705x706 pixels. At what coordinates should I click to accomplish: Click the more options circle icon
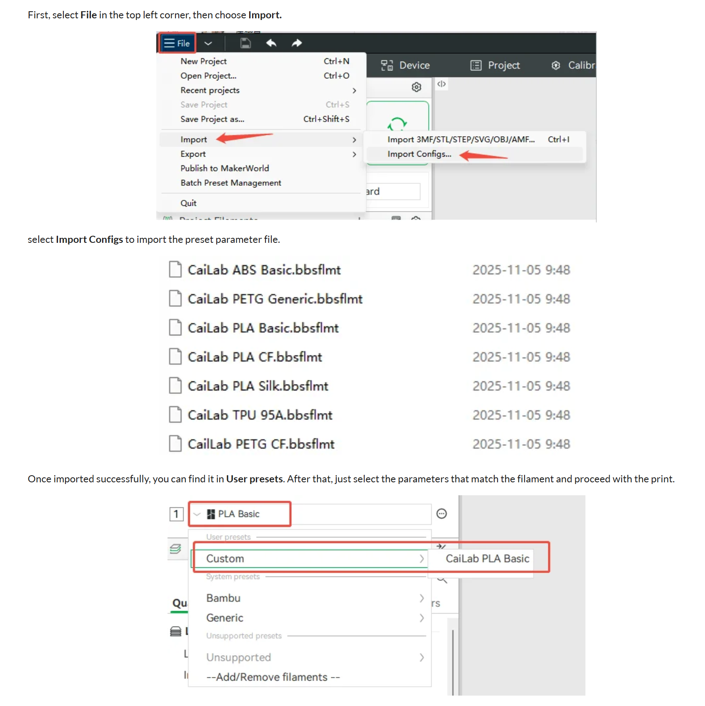tap(442, 514)
